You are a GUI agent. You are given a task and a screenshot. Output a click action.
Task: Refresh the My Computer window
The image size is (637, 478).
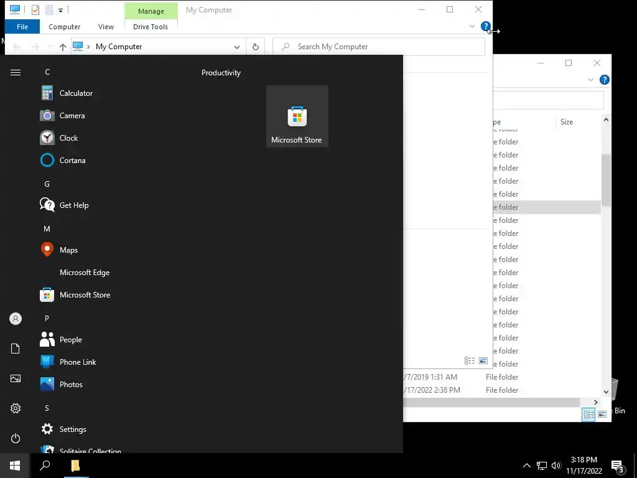pos(256,47)
